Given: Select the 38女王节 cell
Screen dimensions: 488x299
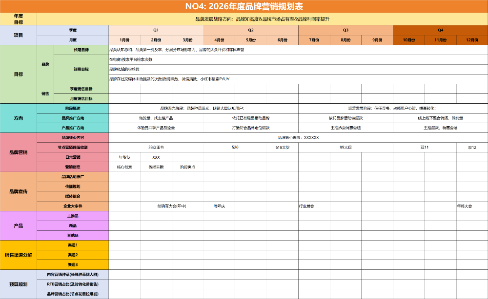Looking at the screenshot, I should [x=156, y=147].
